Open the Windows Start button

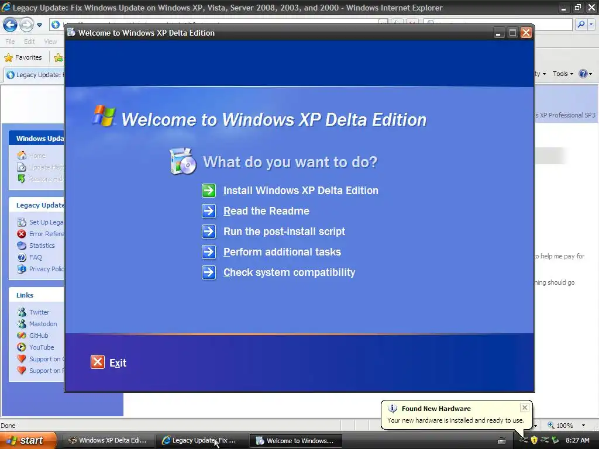(x=28, y=440)
